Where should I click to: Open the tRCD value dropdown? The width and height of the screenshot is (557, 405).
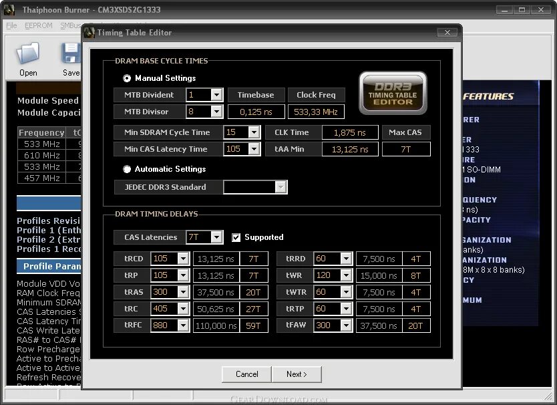[x=183, y=259]
